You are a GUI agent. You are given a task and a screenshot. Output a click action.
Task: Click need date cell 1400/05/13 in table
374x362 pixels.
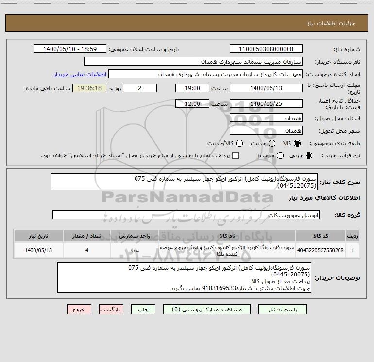[x=38, y=250]
